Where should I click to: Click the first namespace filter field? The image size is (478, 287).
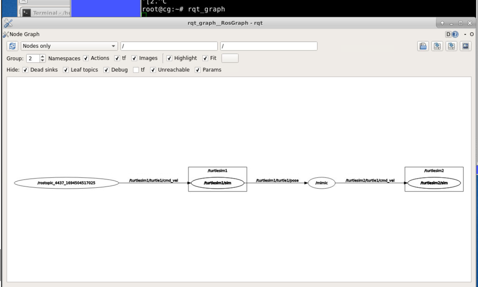(x=169, y=46)
